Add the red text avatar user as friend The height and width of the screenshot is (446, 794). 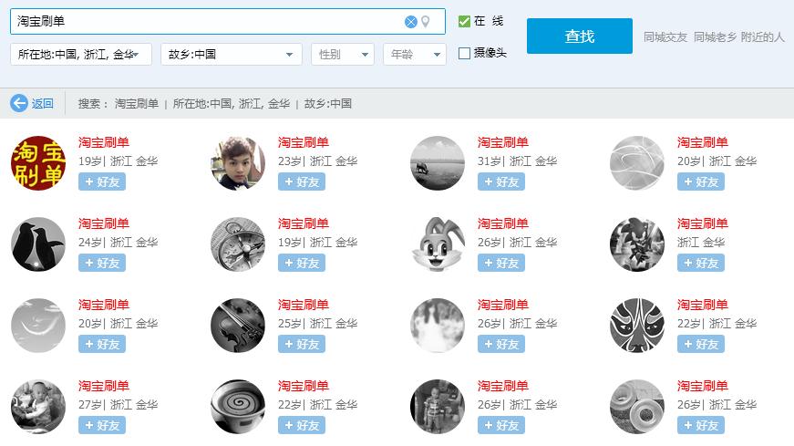102,182
